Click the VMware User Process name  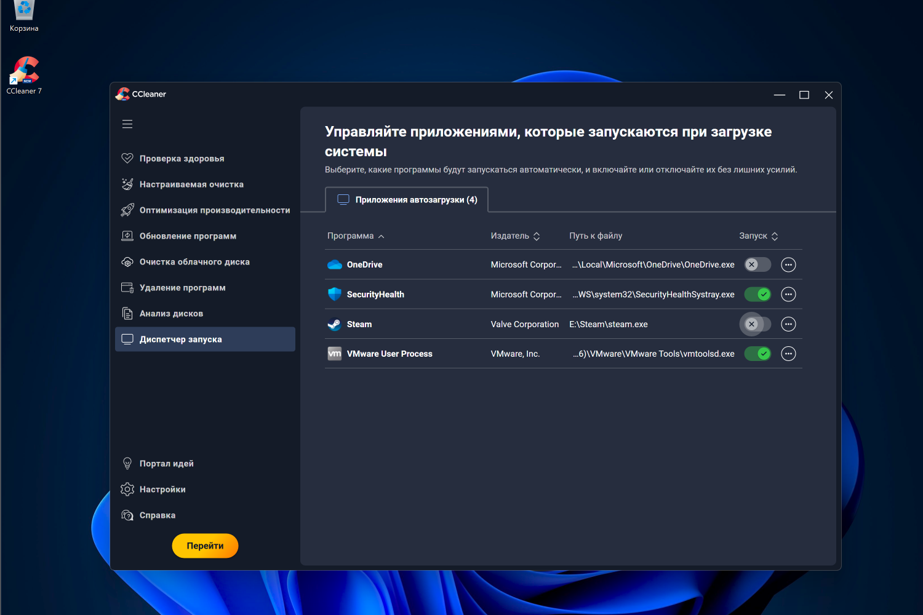[x=390, y=354]
